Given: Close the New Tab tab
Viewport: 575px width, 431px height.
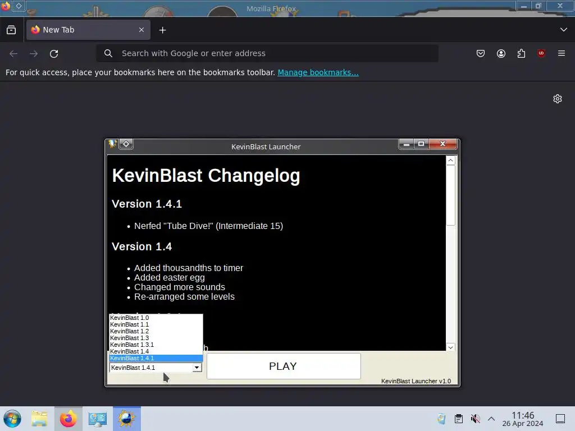Looking at the screenshot, I should tap(141, 30).
